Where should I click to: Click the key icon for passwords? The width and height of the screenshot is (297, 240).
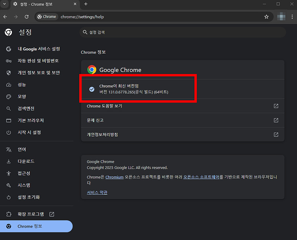tap(9, 61)
